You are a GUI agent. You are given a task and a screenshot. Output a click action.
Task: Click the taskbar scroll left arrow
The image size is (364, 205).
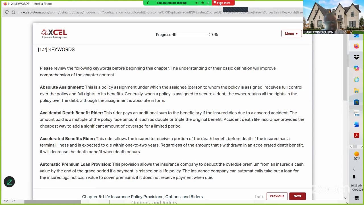(x=351, y=147)
